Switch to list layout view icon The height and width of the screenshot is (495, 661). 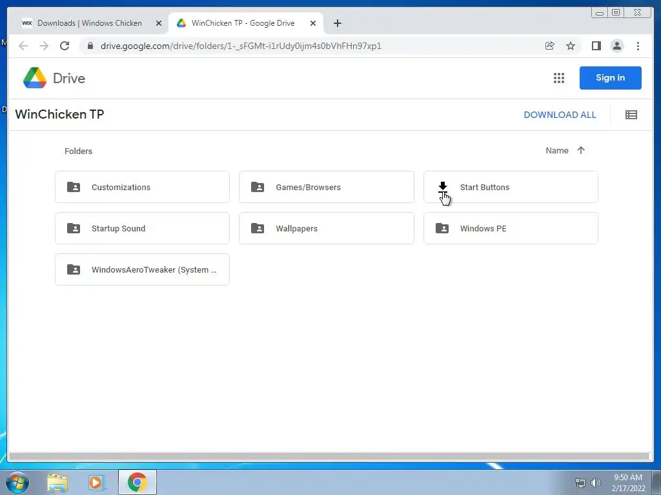631,115
